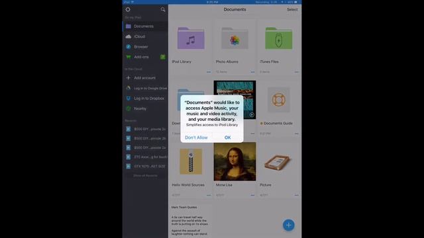Image resolution: width=424 pixels, height=238 pixels.
Task: Click the Add-ons cart icon
Action: (x=129, y=57)
